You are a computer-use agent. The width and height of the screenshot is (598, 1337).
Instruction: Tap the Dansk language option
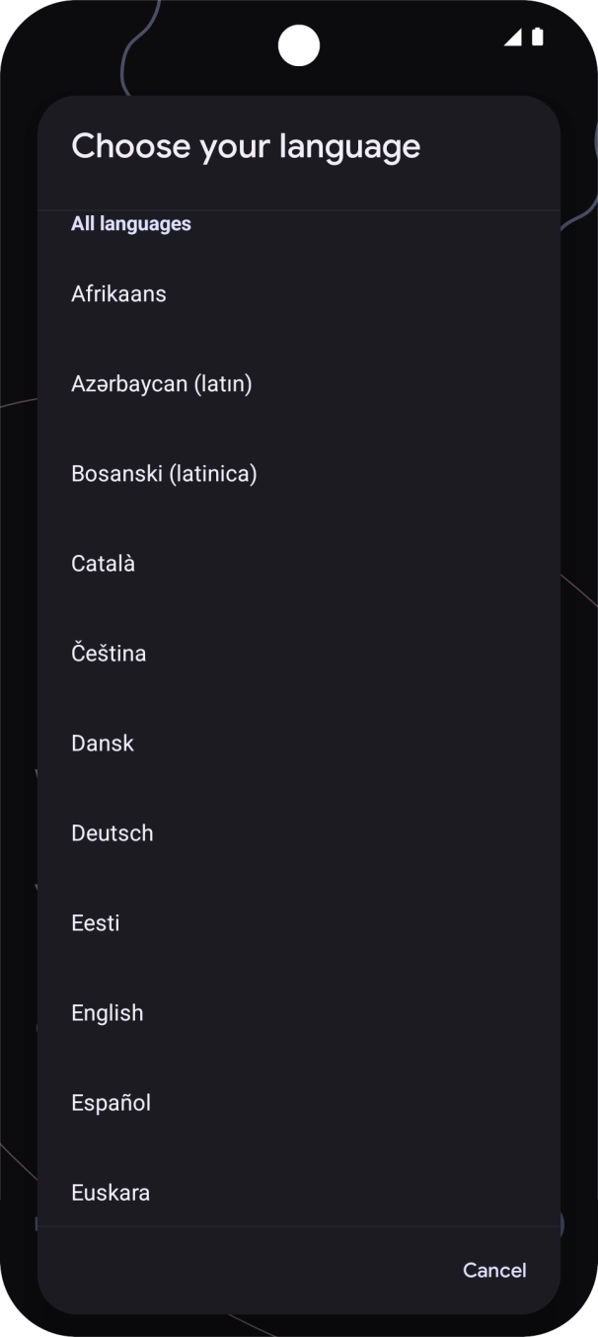(103, 744)
